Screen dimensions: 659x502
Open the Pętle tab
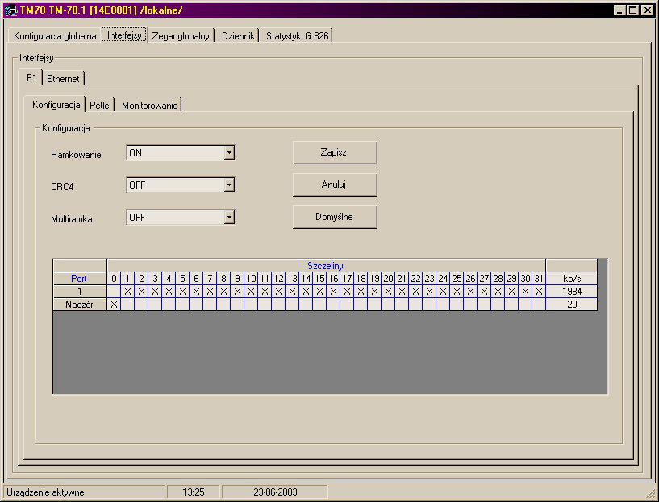99,105
